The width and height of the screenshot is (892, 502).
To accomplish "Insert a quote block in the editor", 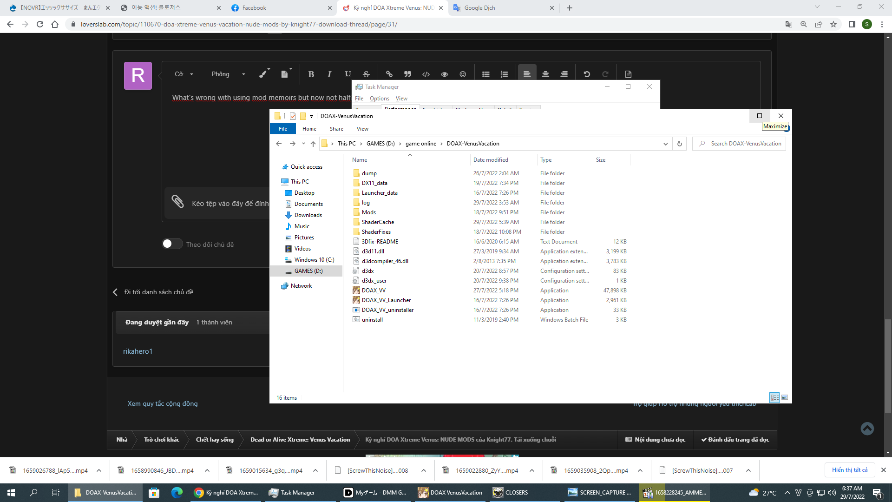I will click(x=407, y=74).
